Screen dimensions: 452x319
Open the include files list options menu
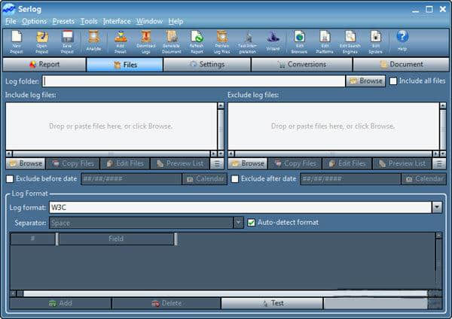coord(217,163)
